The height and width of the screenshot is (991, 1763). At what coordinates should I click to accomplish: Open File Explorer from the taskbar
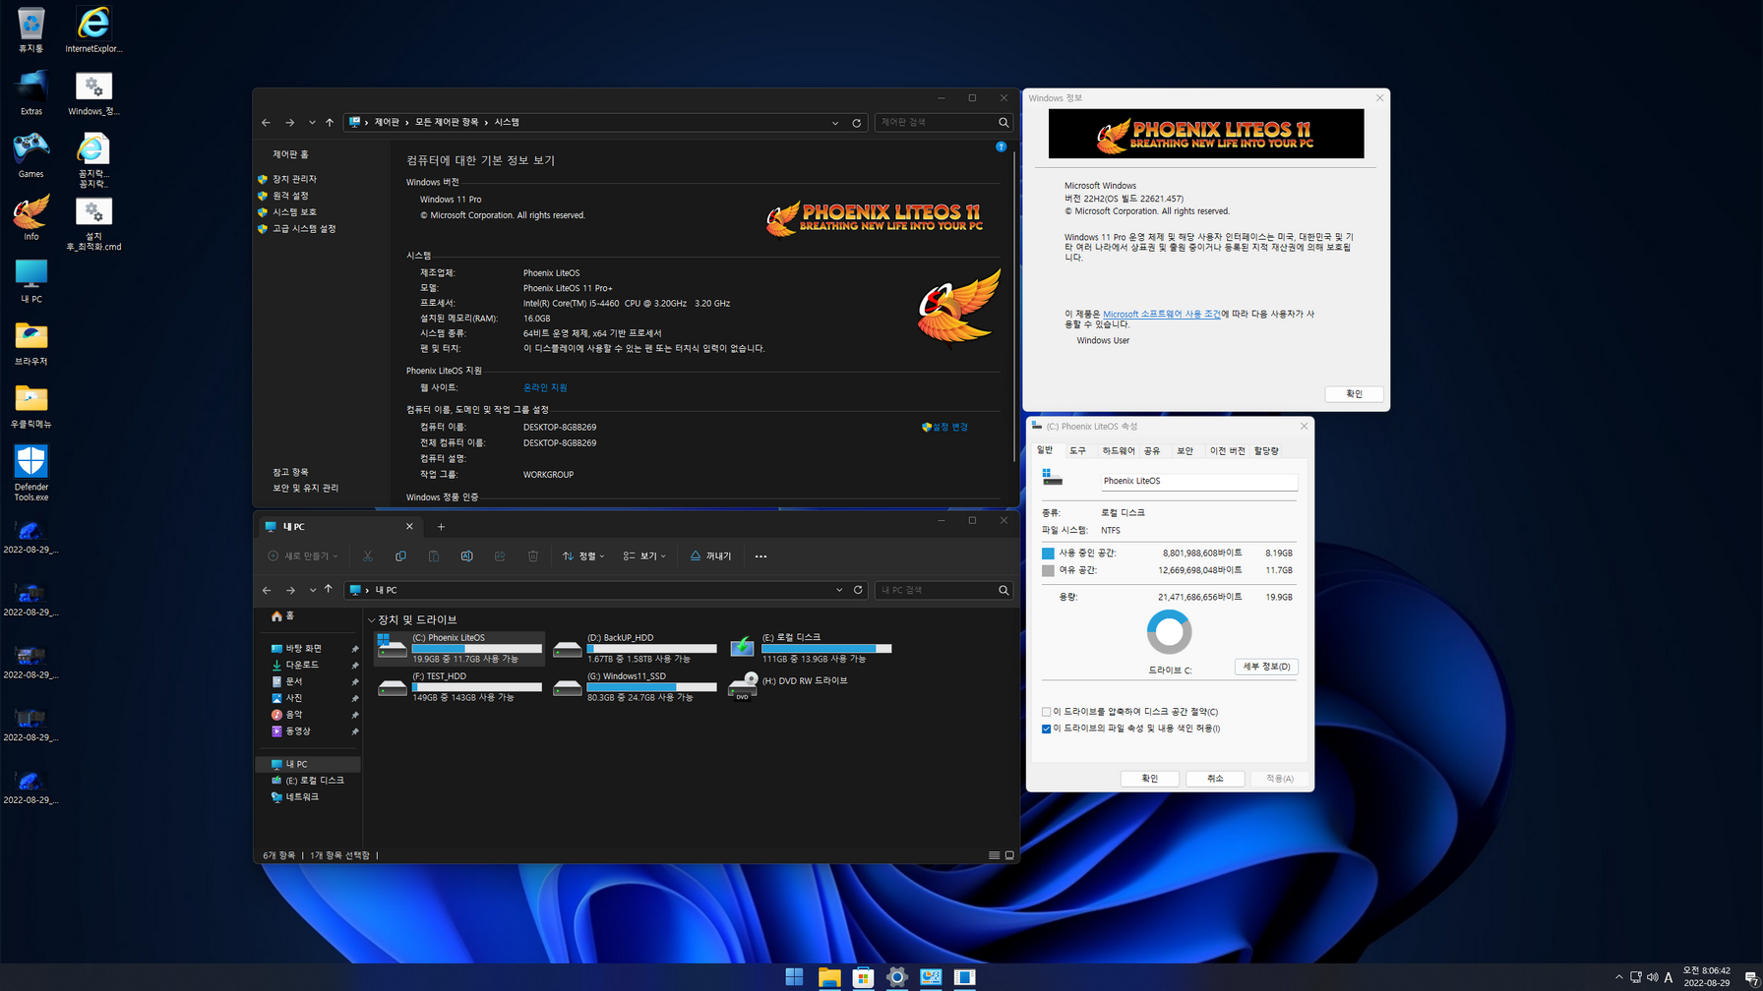829,976
